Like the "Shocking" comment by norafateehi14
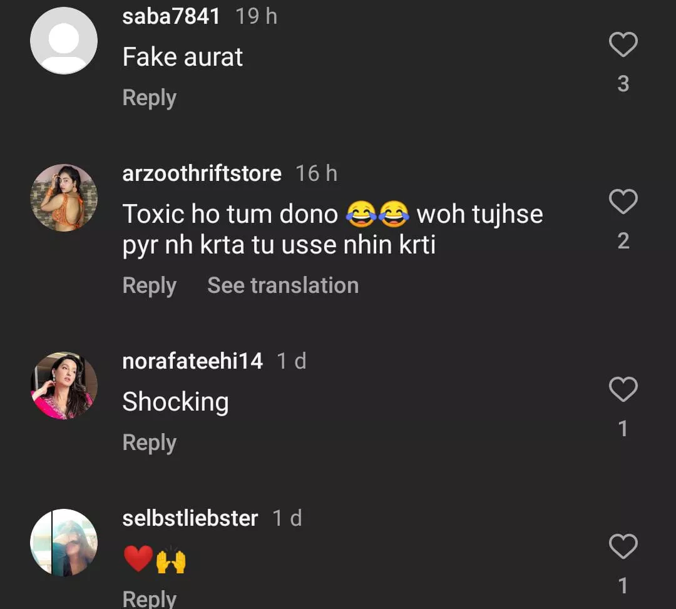The width and height of the screenshot is (676, 609). (x=623, y=390)
